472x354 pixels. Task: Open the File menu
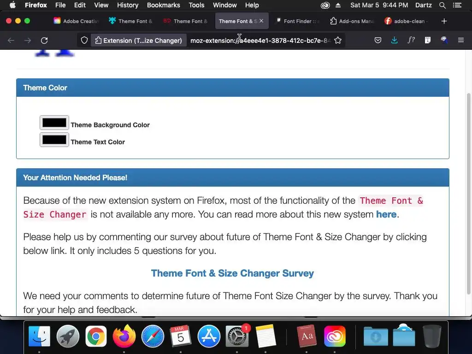pyautogui.click(x=60, y=5)
